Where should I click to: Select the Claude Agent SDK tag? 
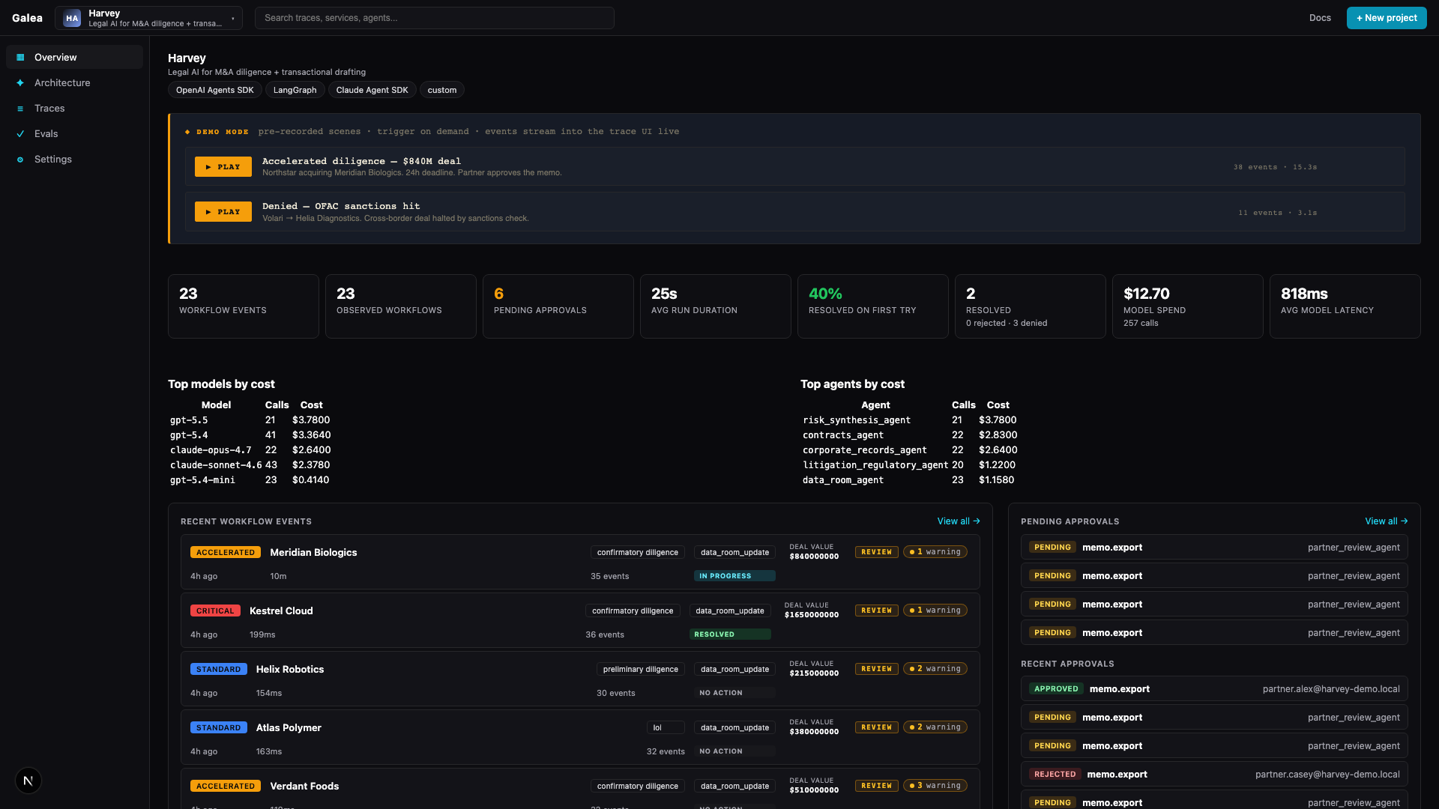point(372,90)
